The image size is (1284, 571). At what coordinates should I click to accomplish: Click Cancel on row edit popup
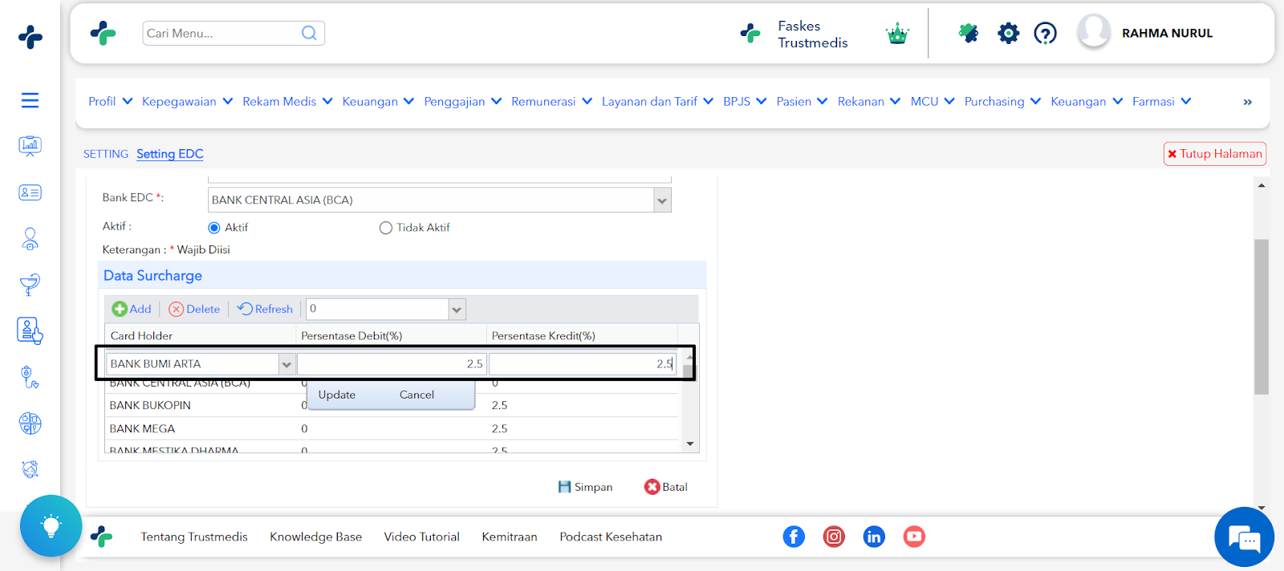(x=416, y=395)
